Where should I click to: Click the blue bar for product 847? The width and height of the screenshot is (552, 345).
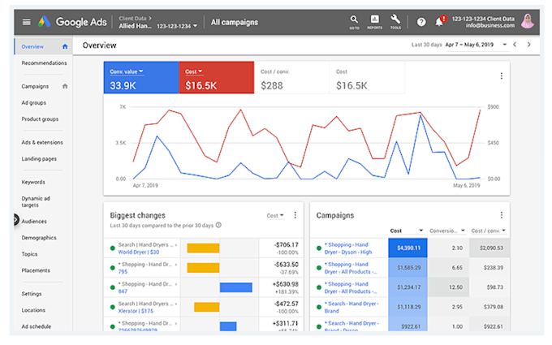236,287
